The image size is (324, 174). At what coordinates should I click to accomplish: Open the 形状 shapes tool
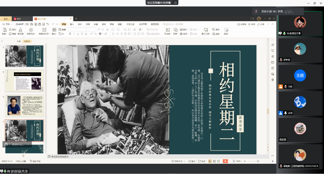click(x=175, y=31)
